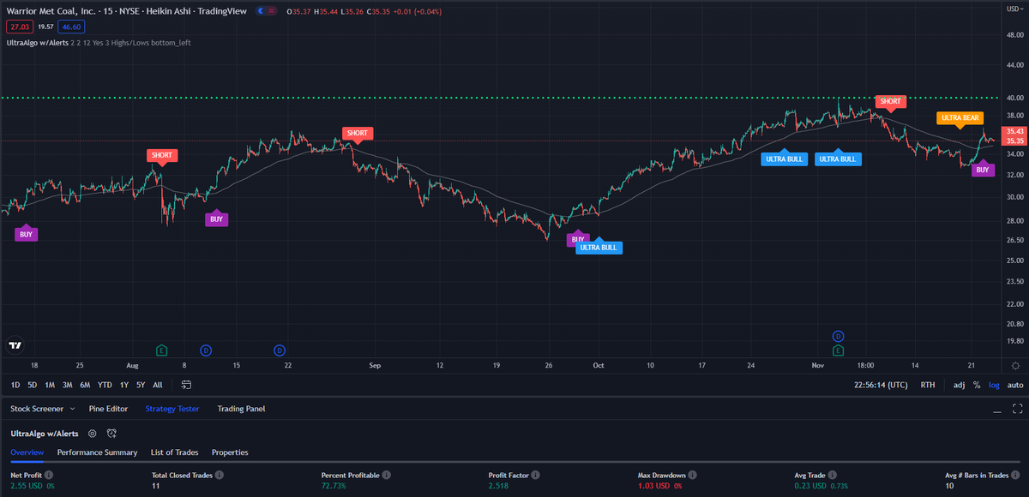
Task: Set range to 5Y
Action: tap(141, 386)
